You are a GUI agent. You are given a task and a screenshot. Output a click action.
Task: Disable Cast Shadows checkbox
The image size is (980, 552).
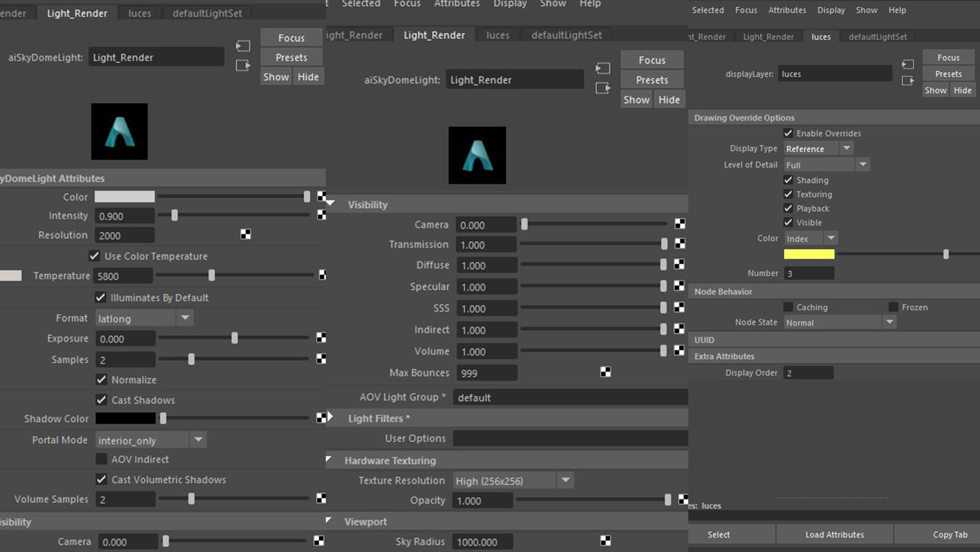(101, 400)
